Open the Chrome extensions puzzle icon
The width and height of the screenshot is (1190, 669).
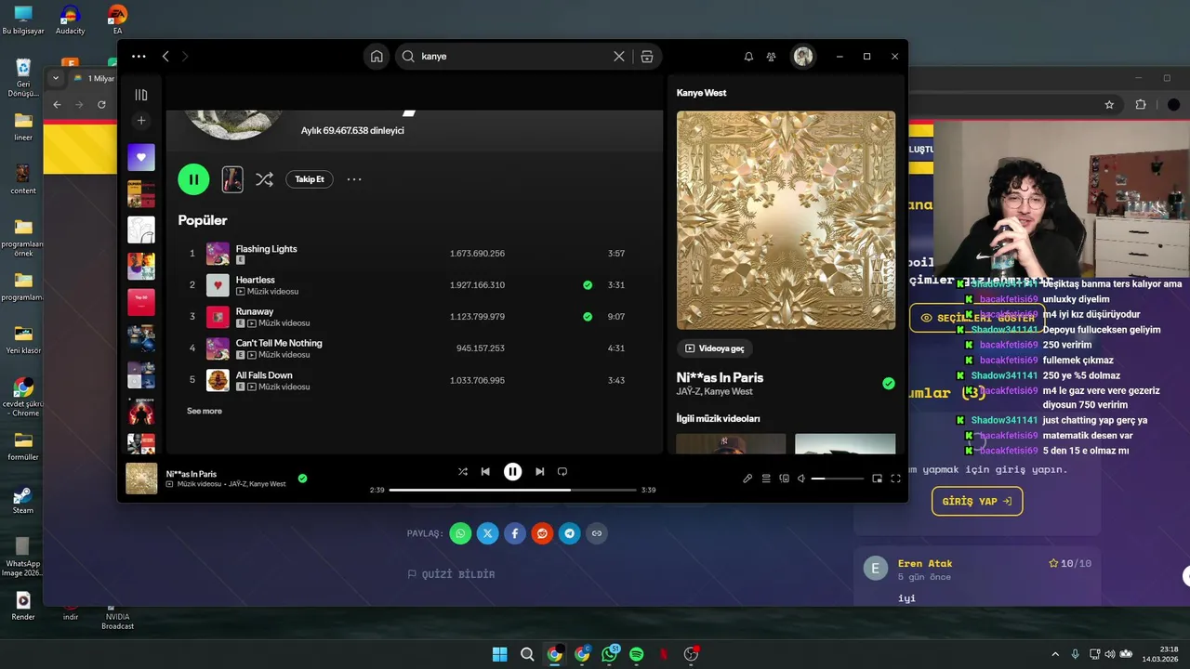(1141, 105)
